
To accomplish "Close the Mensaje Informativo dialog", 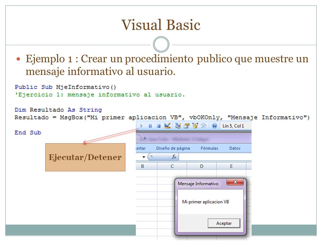I will (235, 182).
